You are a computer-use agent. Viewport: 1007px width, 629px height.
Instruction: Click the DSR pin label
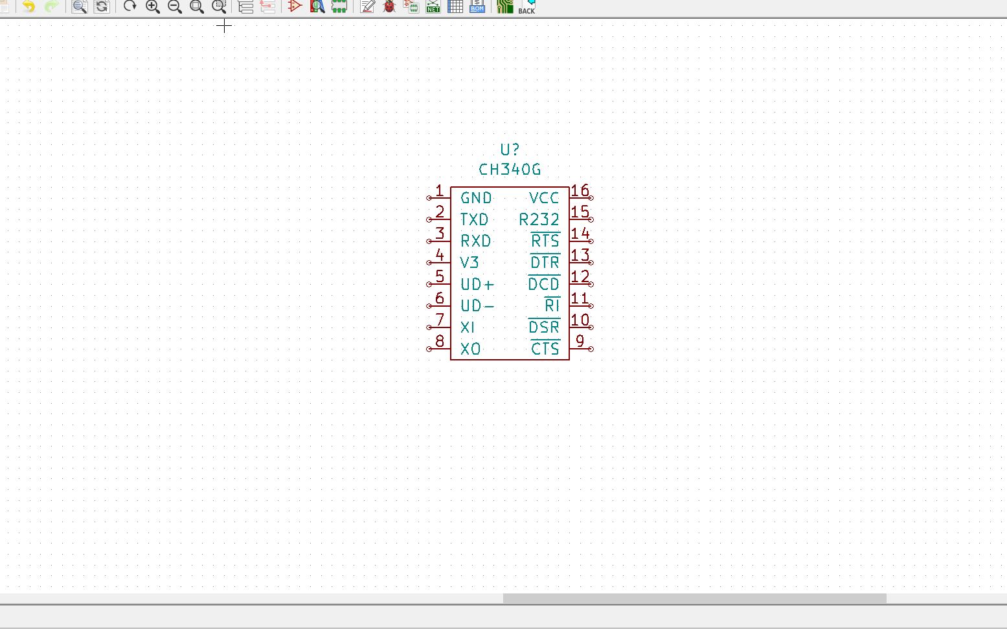click(x=544, y=327)
